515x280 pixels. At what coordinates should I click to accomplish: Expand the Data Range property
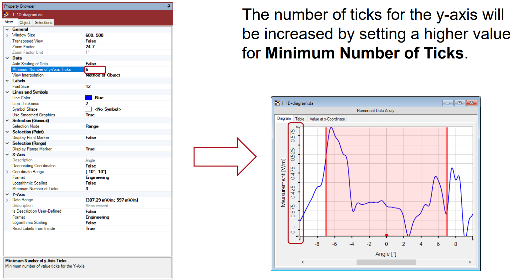7,200
